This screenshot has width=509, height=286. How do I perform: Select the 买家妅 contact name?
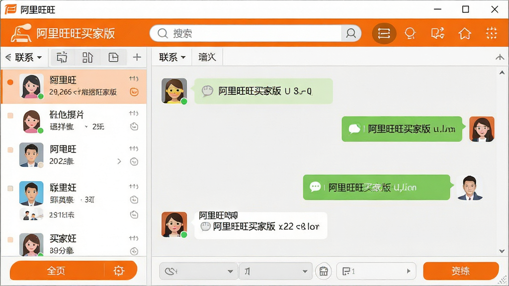(x=63, y=239)
